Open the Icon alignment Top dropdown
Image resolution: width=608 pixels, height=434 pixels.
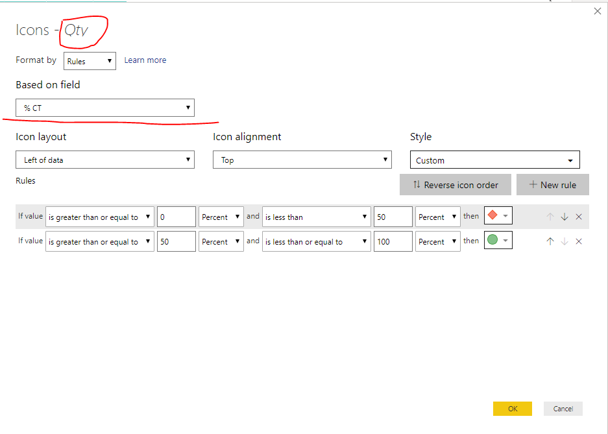tap(302, 160)
